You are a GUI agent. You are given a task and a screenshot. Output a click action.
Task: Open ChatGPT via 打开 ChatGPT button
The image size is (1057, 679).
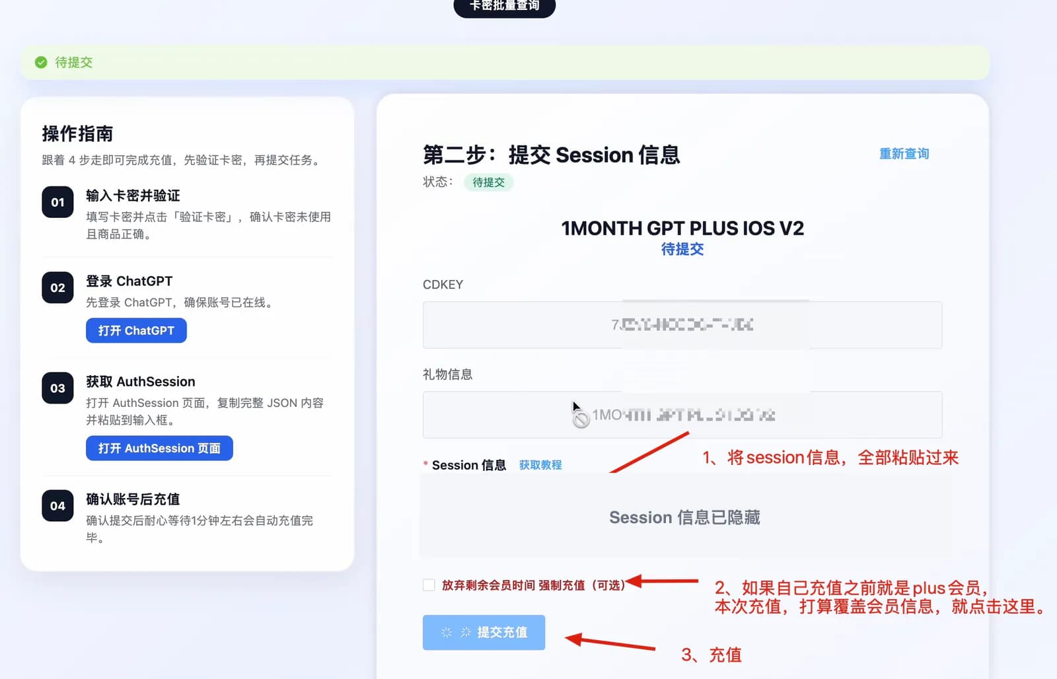(x=136, y=330)
